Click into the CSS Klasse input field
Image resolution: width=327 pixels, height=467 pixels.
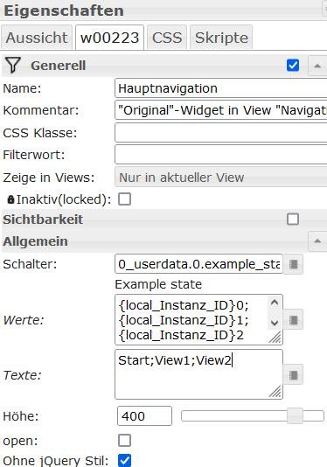tap(220, 133)
